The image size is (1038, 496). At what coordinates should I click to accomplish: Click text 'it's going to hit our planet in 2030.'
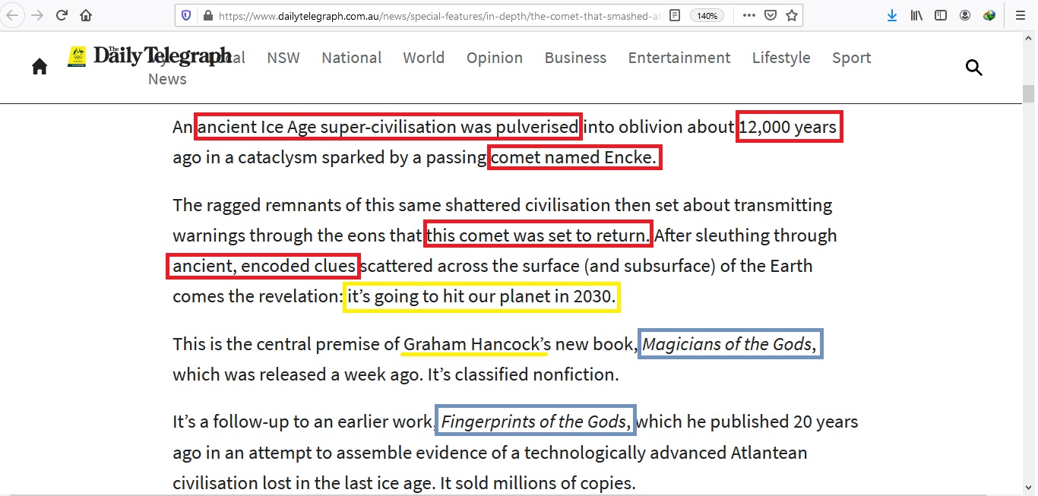(x=482, y=296)
